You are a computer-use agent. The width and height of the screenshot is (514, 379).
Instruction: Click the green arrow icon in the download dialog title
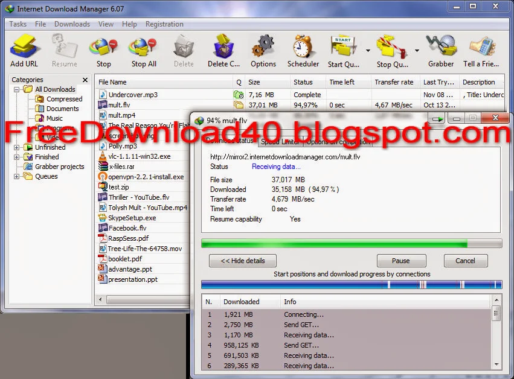point(437,119)
